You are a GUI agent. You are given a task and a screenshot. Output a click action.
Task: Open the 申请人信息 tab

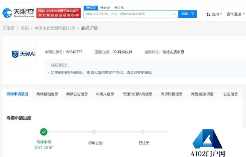coord(105,94)
